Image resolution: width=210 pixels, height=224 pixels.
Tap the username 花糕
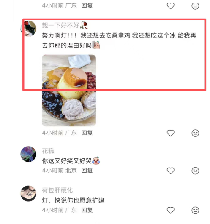(48, 151)
